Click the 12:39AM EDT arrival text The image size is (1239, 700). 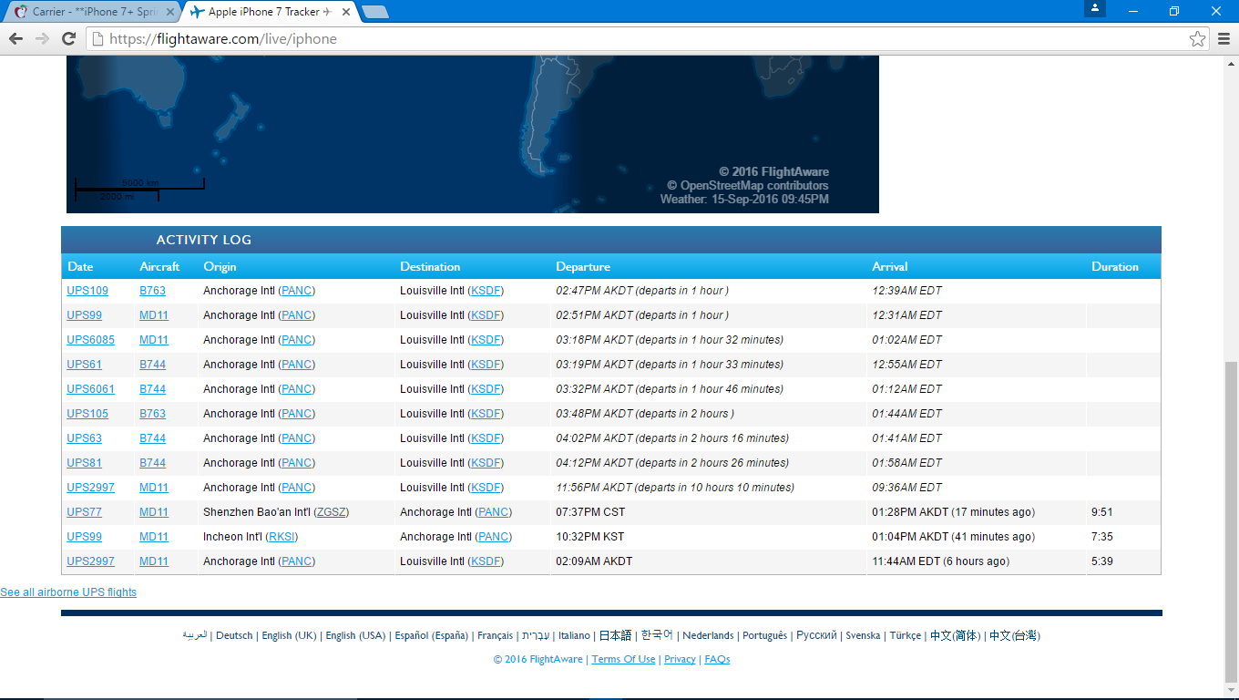coord(906,291)
